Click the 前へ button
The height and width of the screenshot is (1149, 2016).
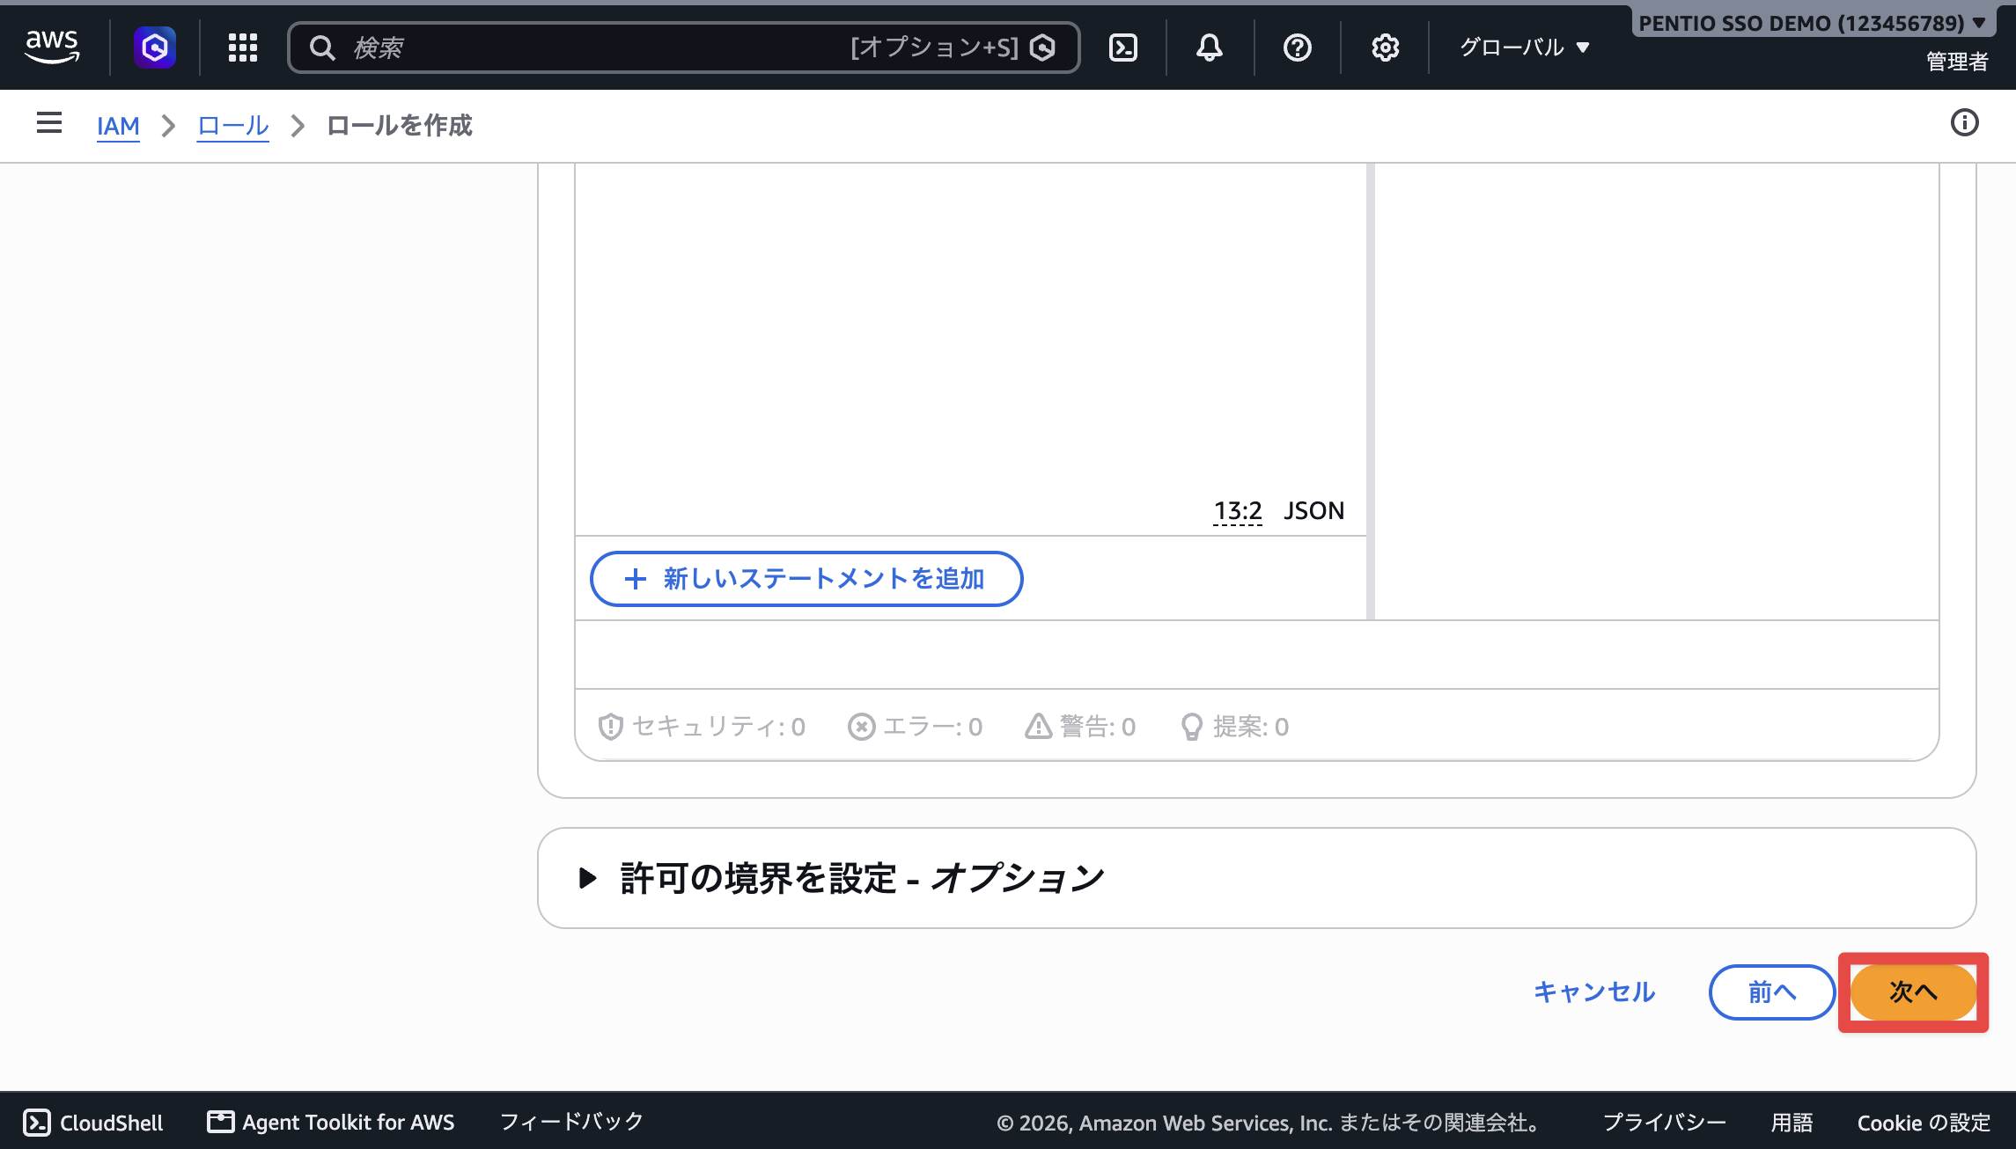click(1771, 992)
